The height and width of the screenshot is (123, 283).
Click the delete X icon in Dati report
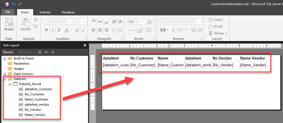click(x=40, y=52)
